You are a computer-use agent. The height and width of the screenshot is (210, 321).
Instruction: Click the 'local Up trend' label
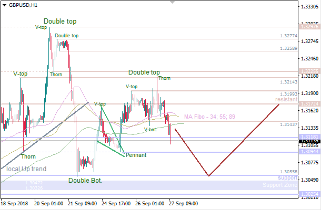click(x=26, y=169)
